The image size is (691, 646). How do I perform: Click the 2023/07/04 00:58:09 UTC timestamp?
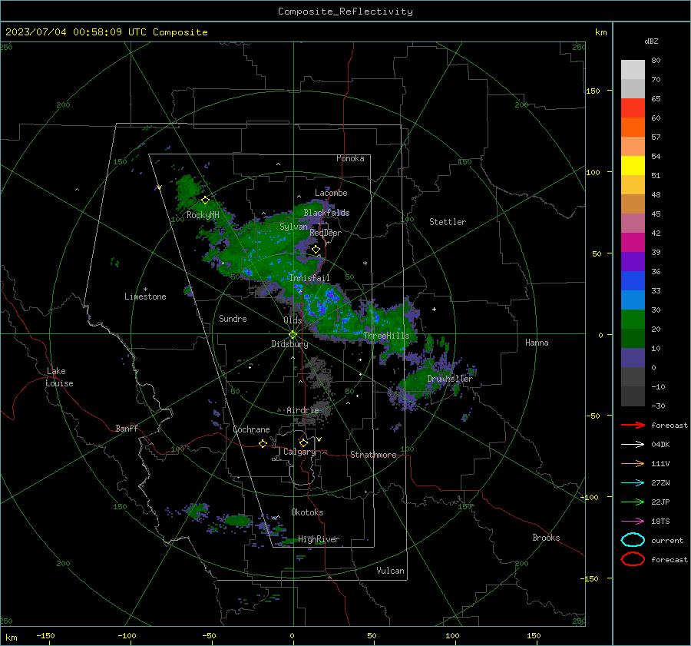point(76,32)
